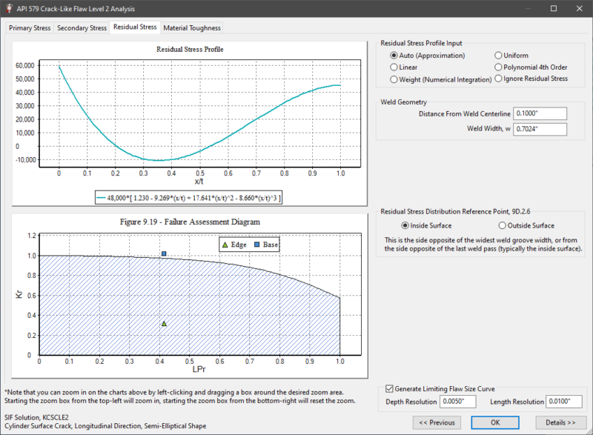
Task: Click the application icon in title bar
Action: pos(9,7)
